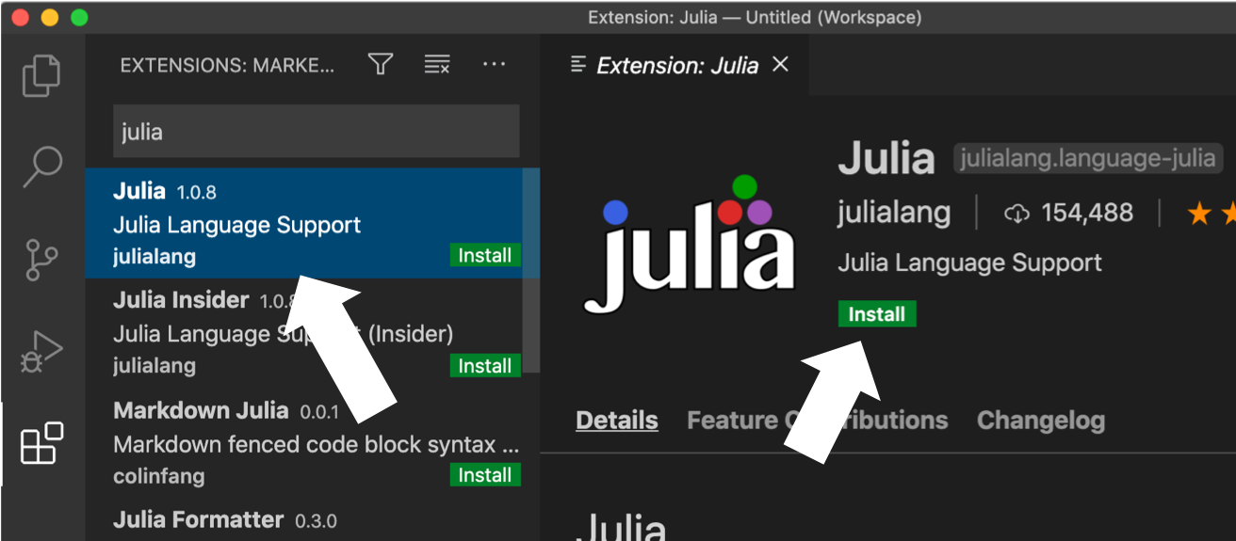Click the Julia Language Support description on the details page

(969, 263)
